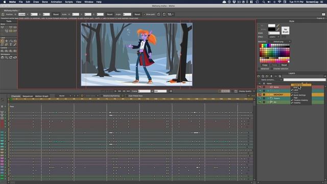The height and width of the screenshot is (184, 327).
Task: Jump to the end of animation
Action: 128,91
